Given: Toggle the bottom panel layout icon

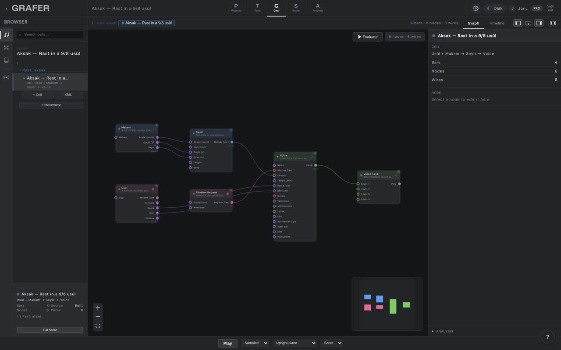Looking at the screenshot, I should (529, 23).
